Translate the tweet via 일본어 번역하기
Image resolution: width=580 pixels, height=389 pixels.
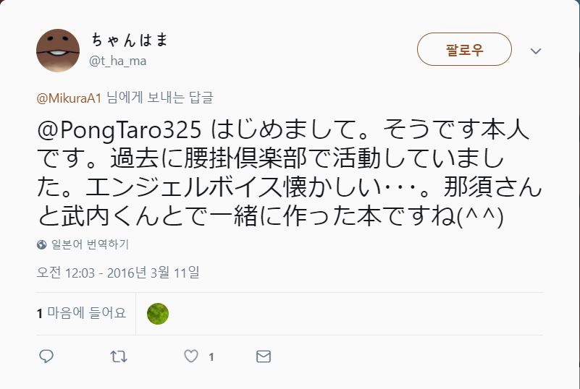point(90,244)
